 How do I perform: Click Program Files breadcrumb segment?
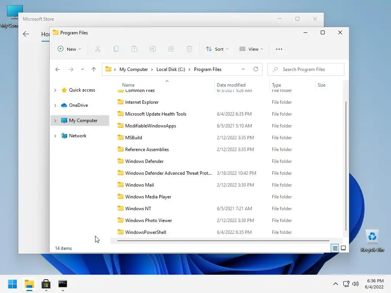208,69
